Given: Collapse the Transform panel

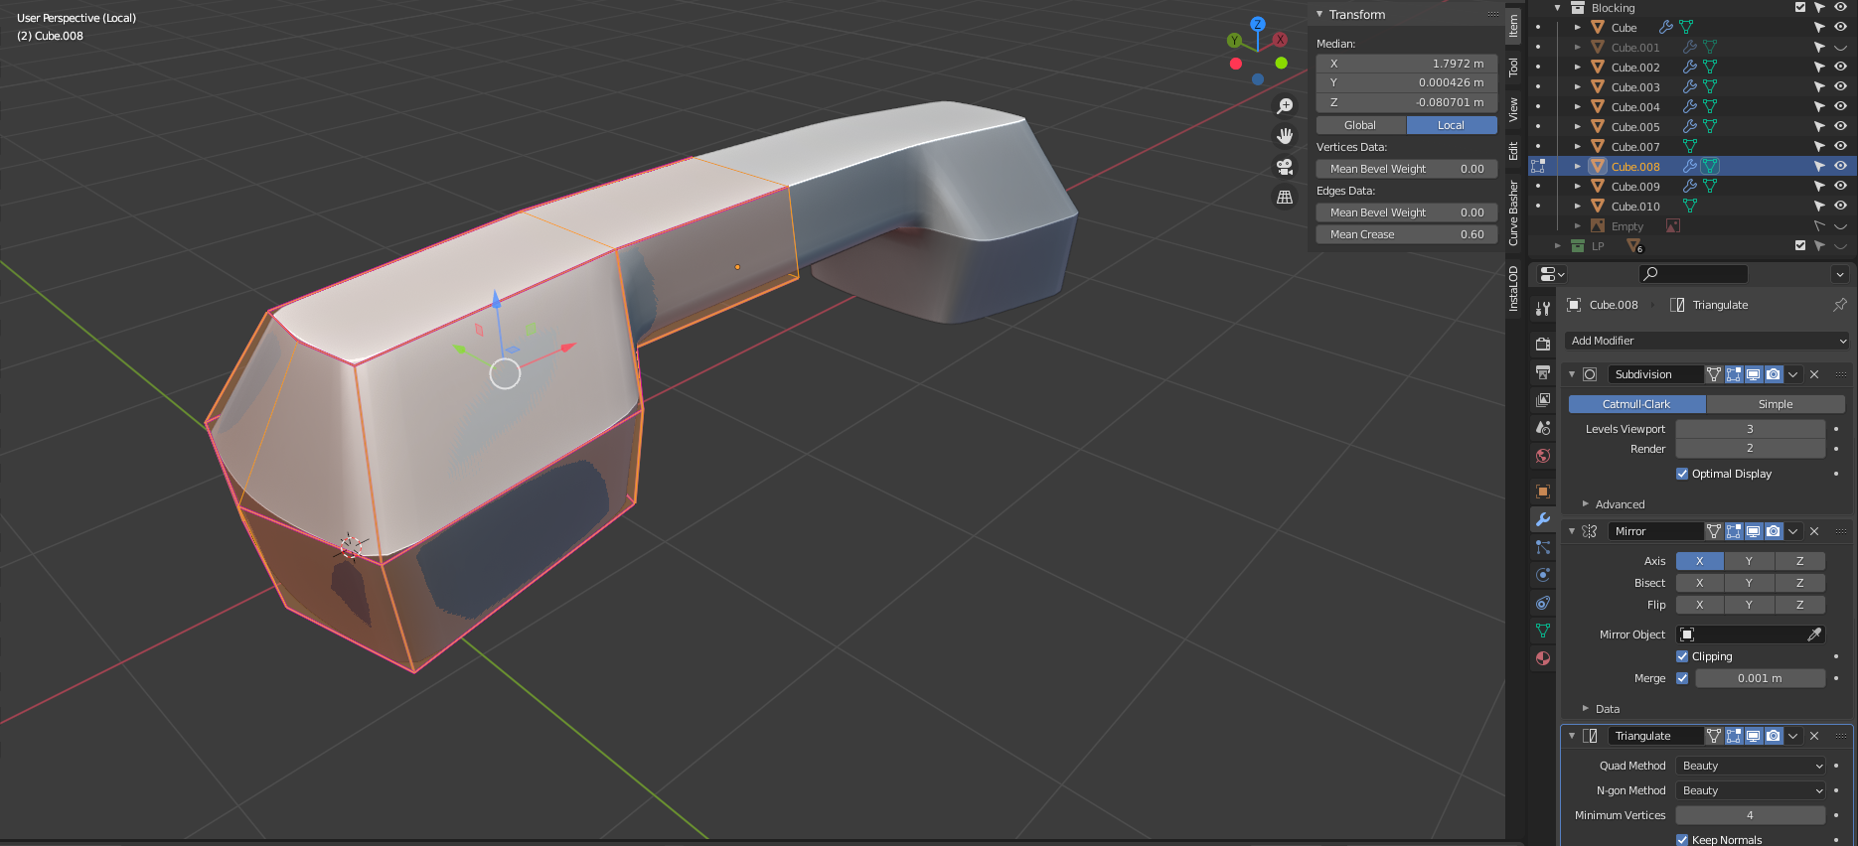Looking at the screenshot, I should point(1319,14).
